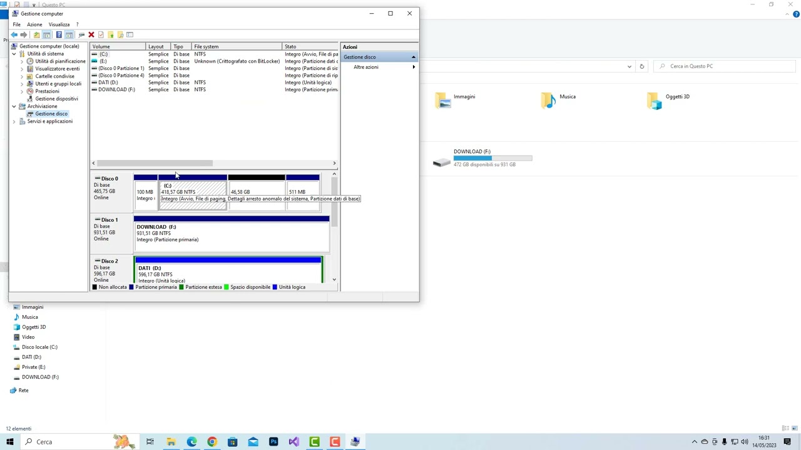The width and height of the screenshot is (801, 450).
Task: Select Utilità di pianificazione in the tree
Action: pyautogui.click(x=60, y=61)
